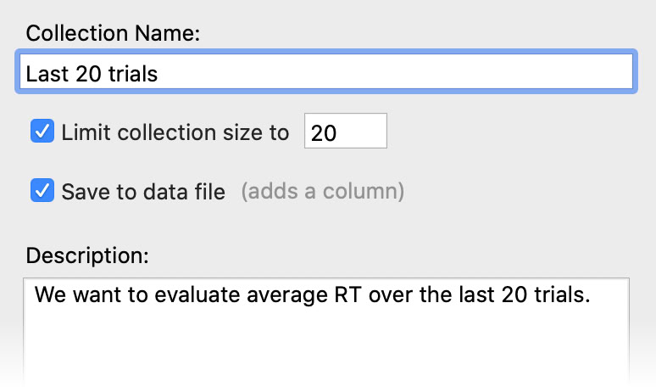This screenshot has height=387, width=656.
Task: Click the Collection Name text field
Action: [325, 73]
